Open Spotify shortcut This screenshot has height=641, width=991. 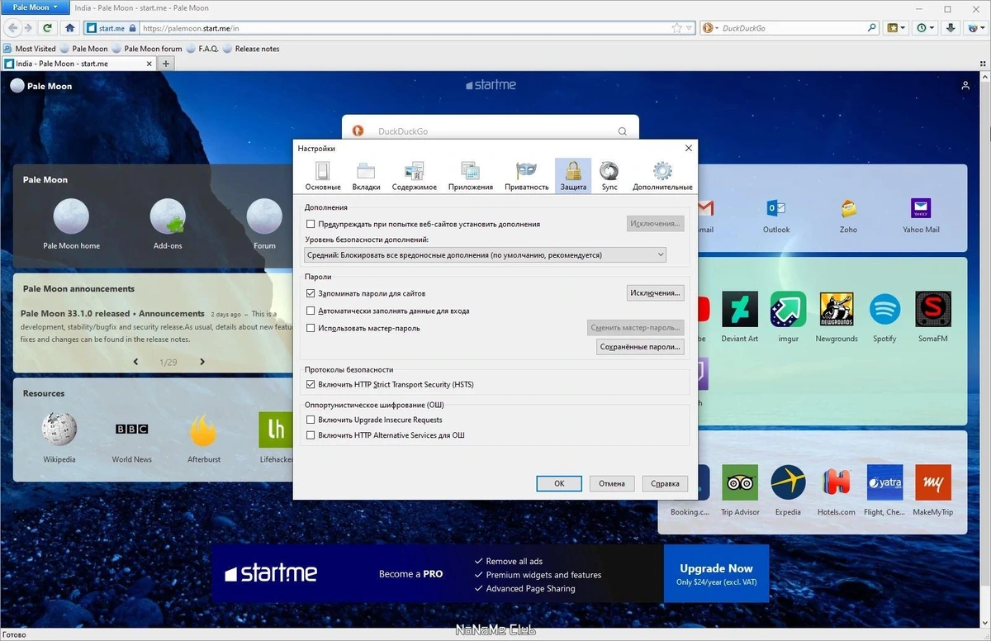click(x=884, y=309)
